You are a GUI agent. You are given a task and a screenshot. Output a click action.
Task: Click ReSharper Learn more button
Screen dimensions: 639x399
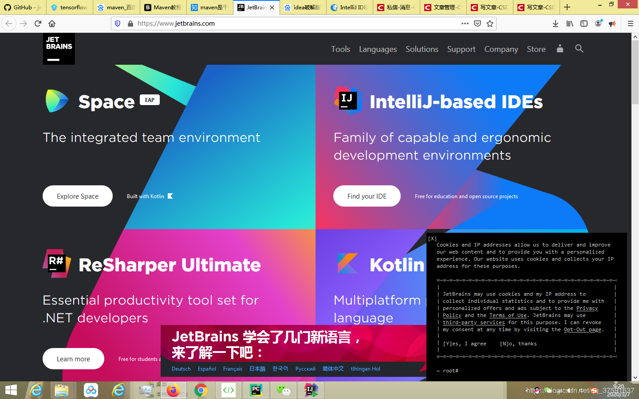[73, 359]
